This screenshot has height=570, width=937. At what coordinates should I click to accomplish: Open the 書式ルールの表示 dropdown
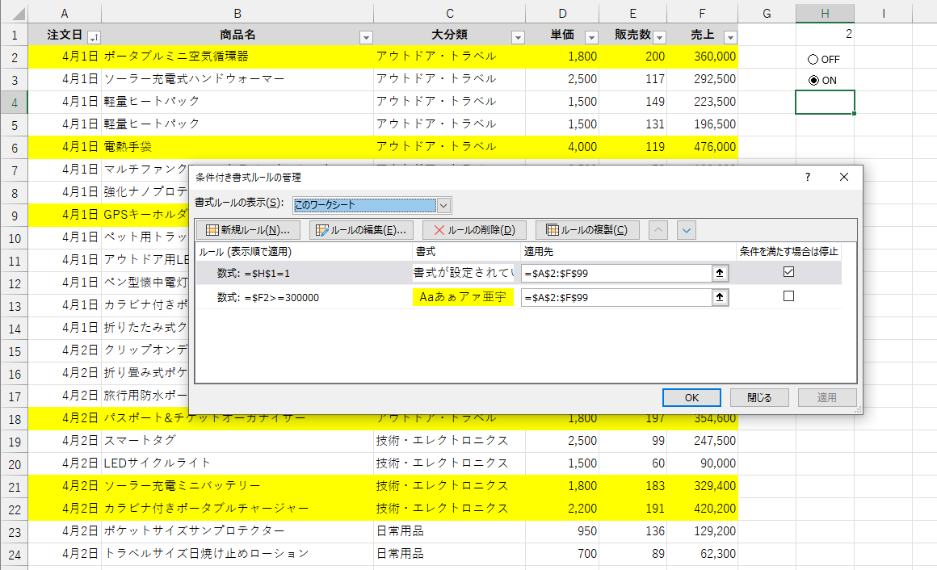(x=443, y=205)
